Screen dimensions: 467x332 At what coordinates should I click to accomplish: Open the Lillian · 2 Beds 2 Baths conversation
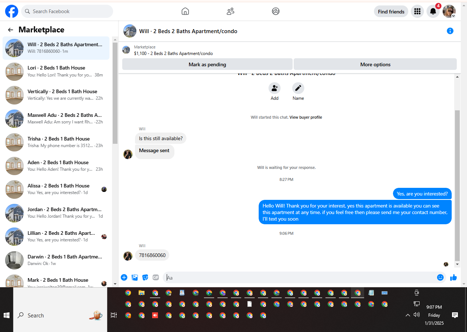coord(56,237)
